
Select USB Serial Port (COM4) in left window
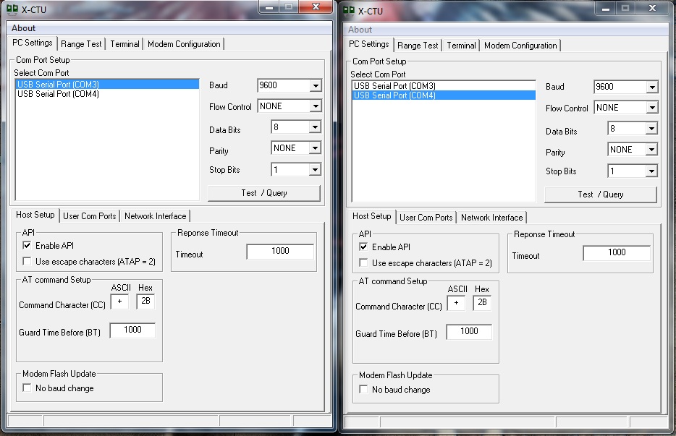pyautogui.click(x=107, y=94)
